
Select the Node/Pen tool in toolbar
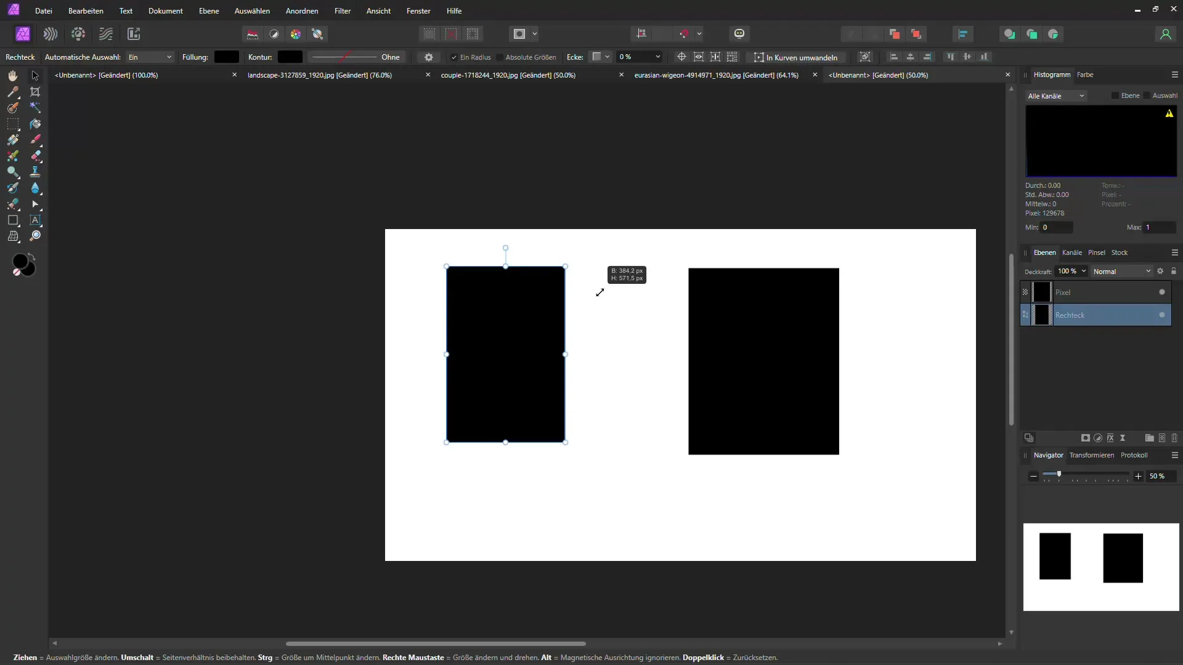coord(35,204)
